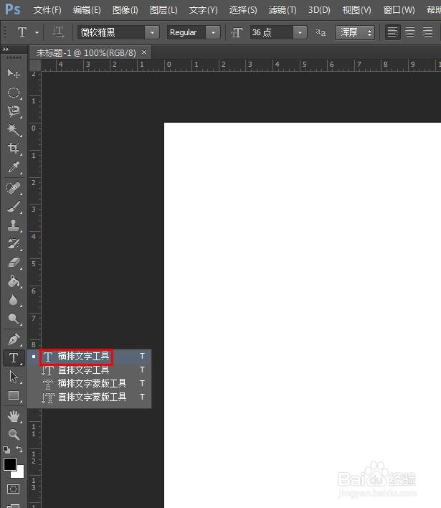
Task: Select the Magic Wand tool
Action: pos(14,130)
